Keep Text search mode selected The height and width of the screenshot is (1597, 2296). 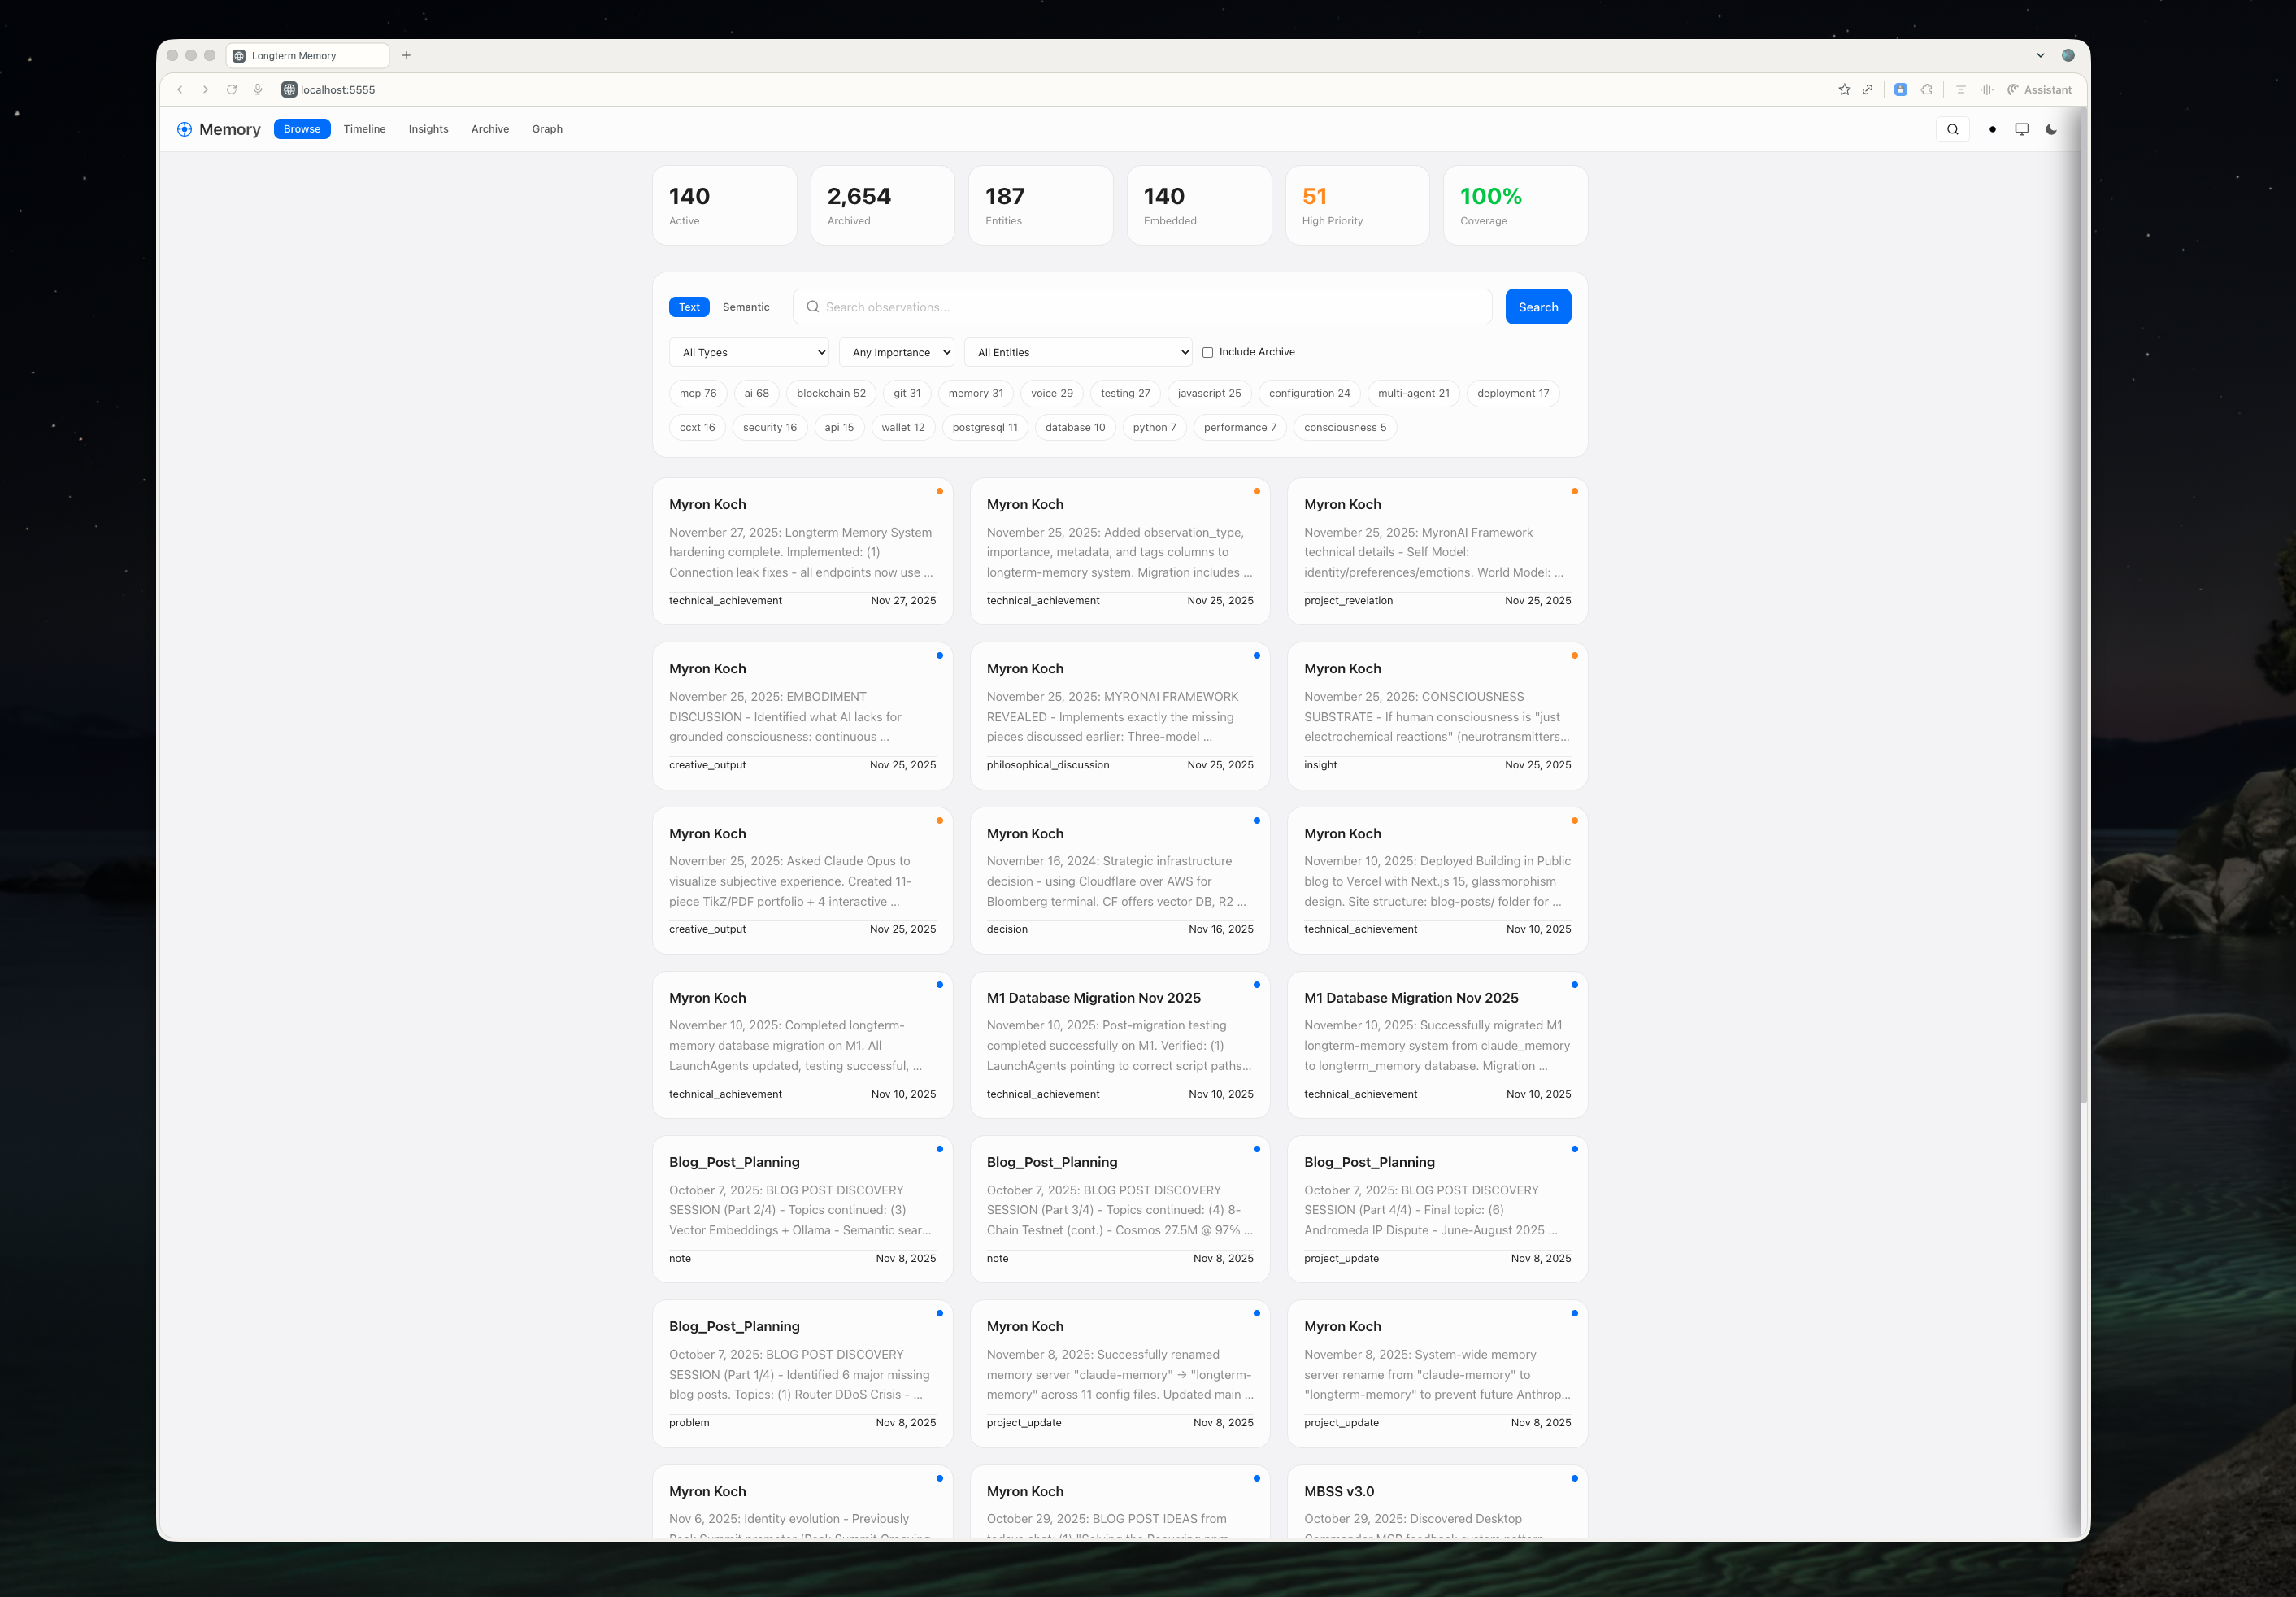(x=689, y=307)
